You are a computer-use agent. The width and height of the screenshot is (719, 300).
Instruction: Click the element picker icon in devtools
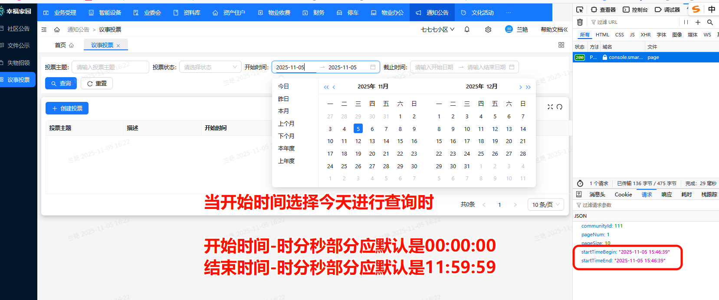tap(580, 10)
